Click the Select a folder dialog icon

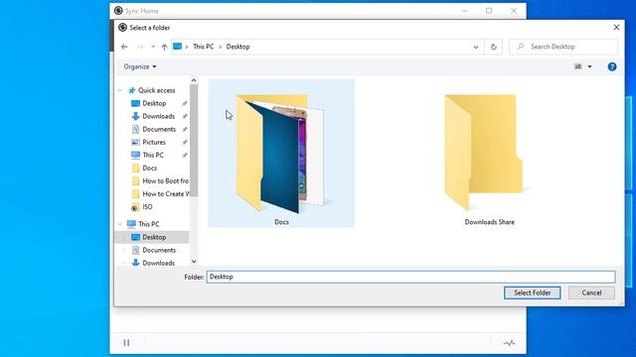pos(122,27)
